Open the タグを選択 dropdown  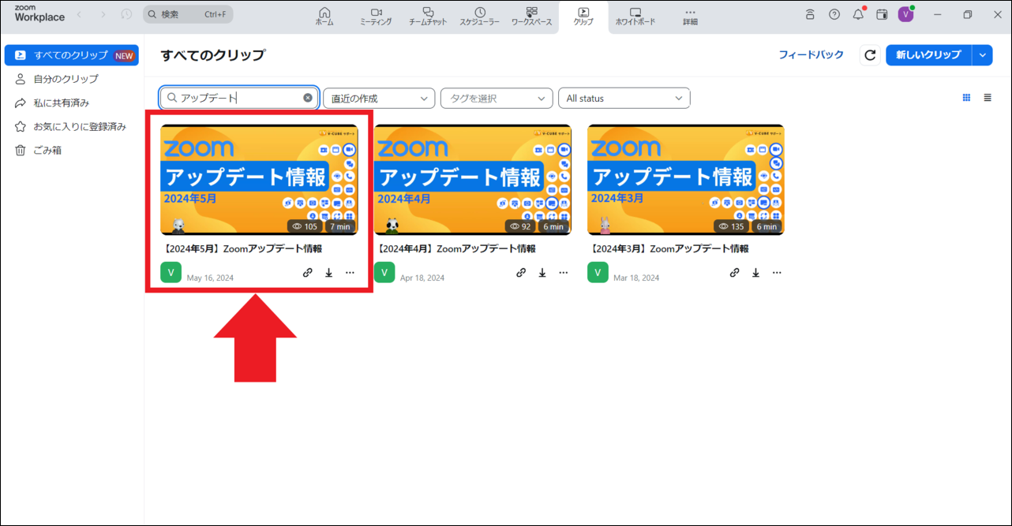(497, 98)
